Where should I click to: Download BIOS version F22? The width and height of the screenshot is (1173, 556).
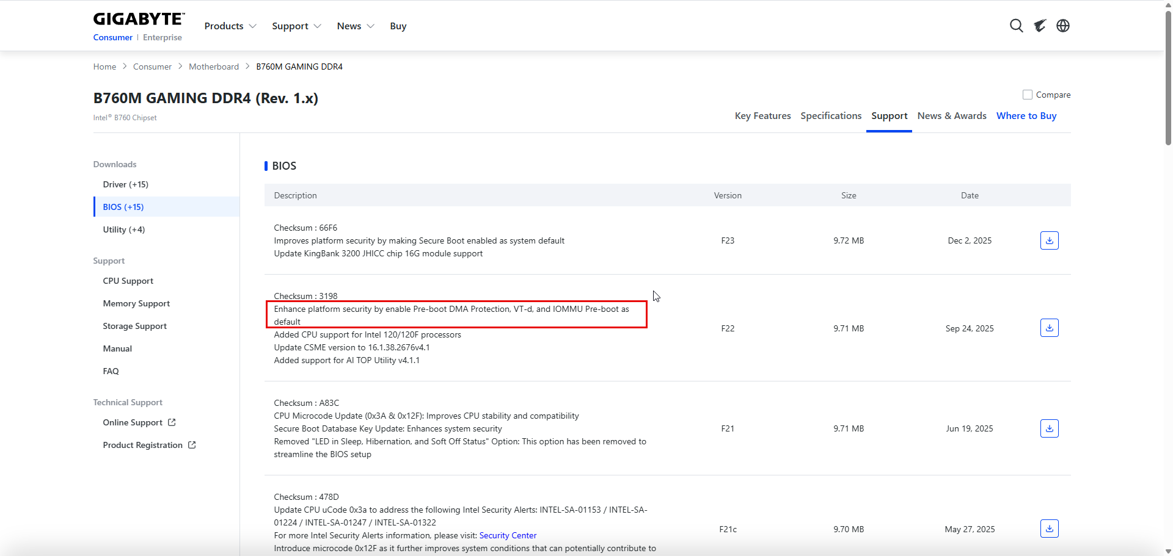pyautogui.click(x=1049, y=328)
